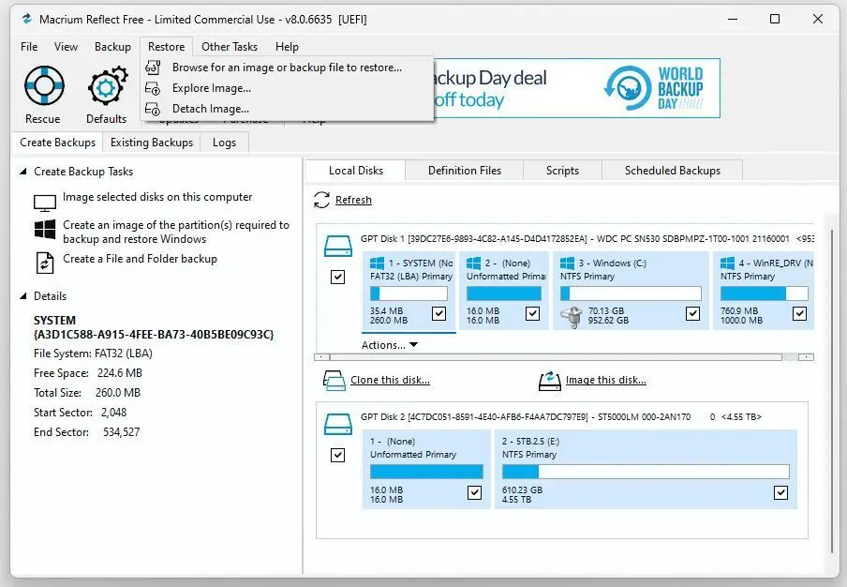Open the Other Tasks menu
Screen dimensions: 847x587
point(230,47)
